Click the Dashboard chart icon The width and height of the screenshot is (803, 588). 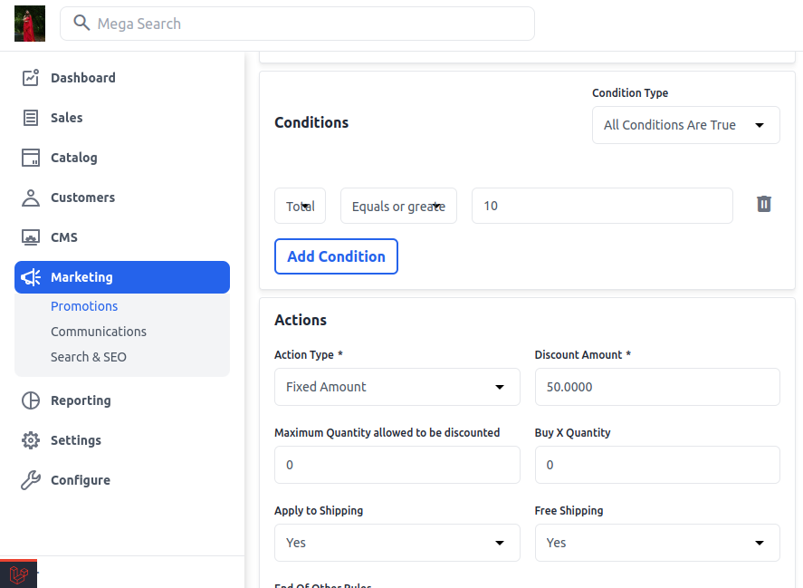pos(30,78)
